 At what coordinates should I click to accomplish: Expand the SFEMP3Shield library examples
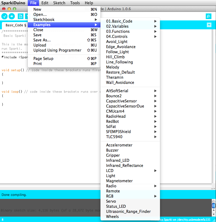[x=130, y=131]
